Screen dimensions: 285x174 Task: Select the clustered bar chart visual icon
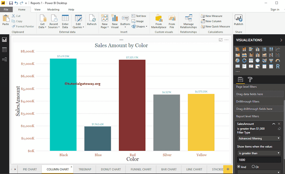pyautogui.click(x=251, y=49)
